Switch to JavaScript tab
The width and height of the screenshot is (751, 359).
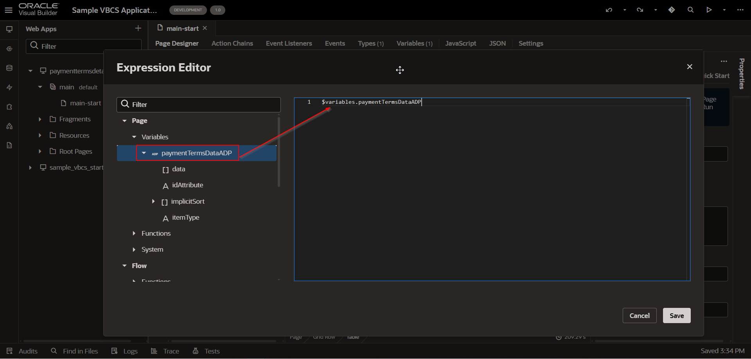pyautogui.click(x=461, y=43)
